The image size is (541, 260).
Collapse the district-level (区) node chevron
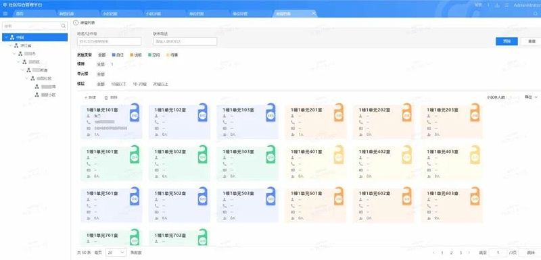19,62
